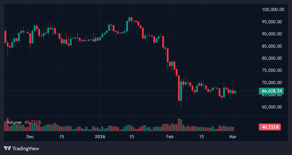This screenshot has height=155, width=292.
Task: Click the green 66,628.34 current price badge
Action: (271, 91)
